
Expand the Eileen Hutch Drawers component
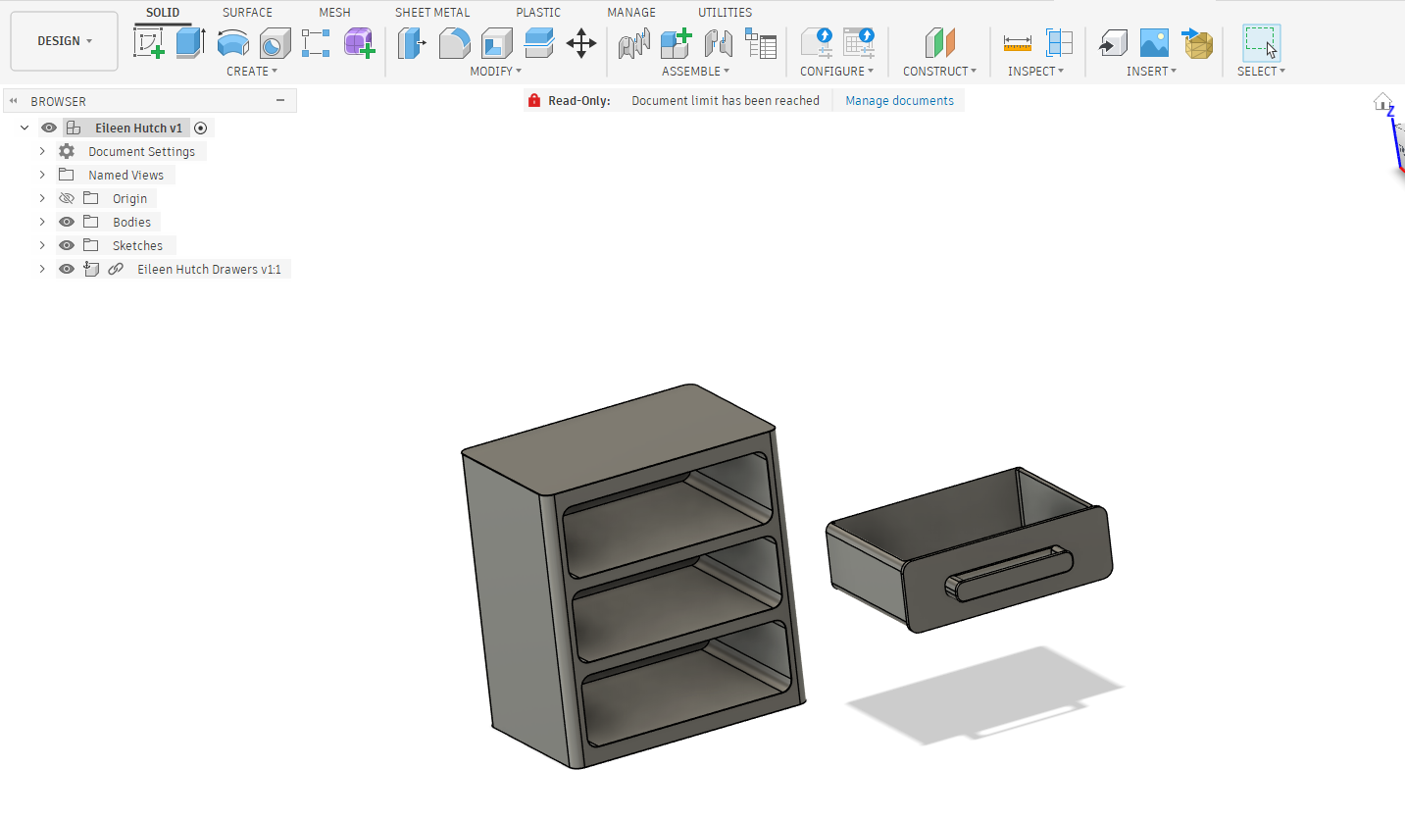[x=42, y=269]
